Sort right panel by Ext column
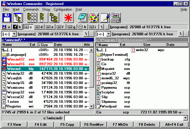This screenshot has height=129, width=190. coord(130,45)
